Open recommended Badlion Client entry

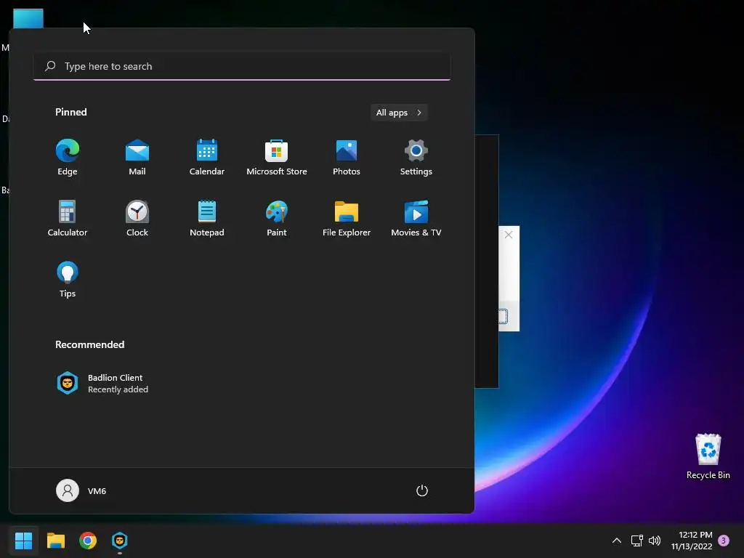102,384
